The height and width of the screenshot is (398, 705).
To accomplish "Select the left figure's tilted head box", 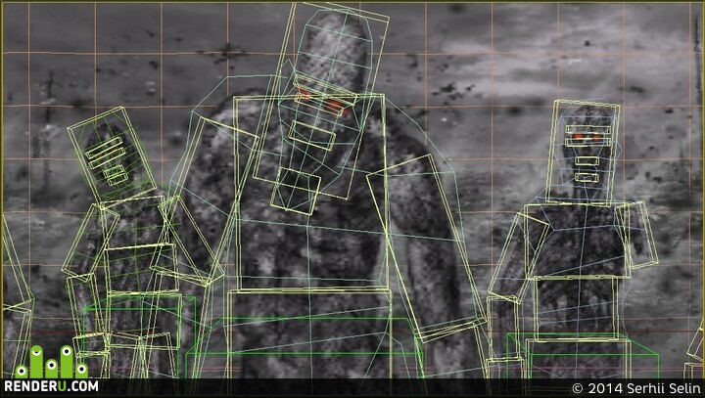I will [112, 155].
